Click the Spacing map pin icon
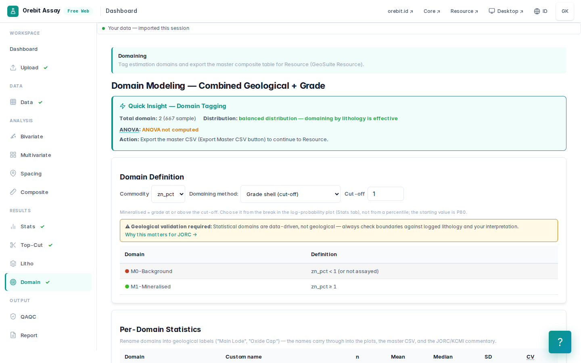The width and height of the screenshot is (581, 363). point(13,173)
